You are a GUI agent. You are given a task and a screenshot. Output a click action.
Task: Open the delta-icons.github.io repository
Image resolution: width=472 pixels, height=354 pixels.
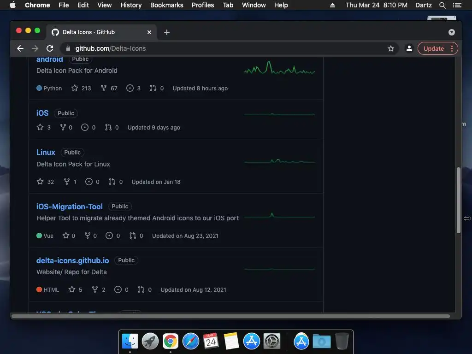click(x=72, y=260)
